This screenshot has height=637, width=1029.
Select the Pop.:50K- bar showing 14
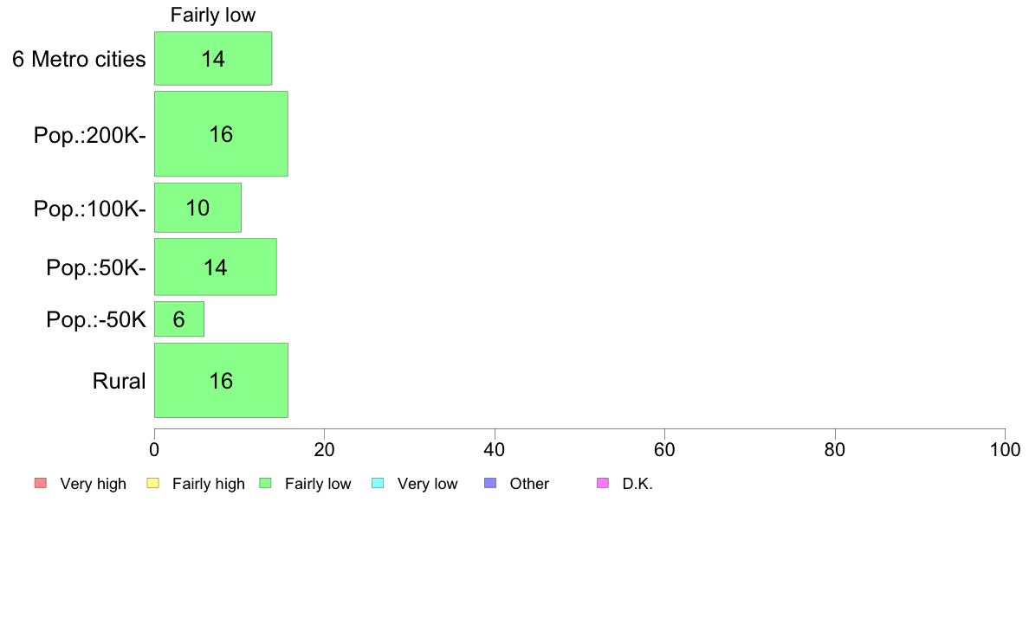click(x=216, y=267)
